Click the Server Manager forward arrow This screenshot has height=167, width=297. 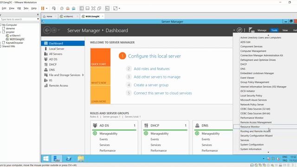click(x=54, y=30)
